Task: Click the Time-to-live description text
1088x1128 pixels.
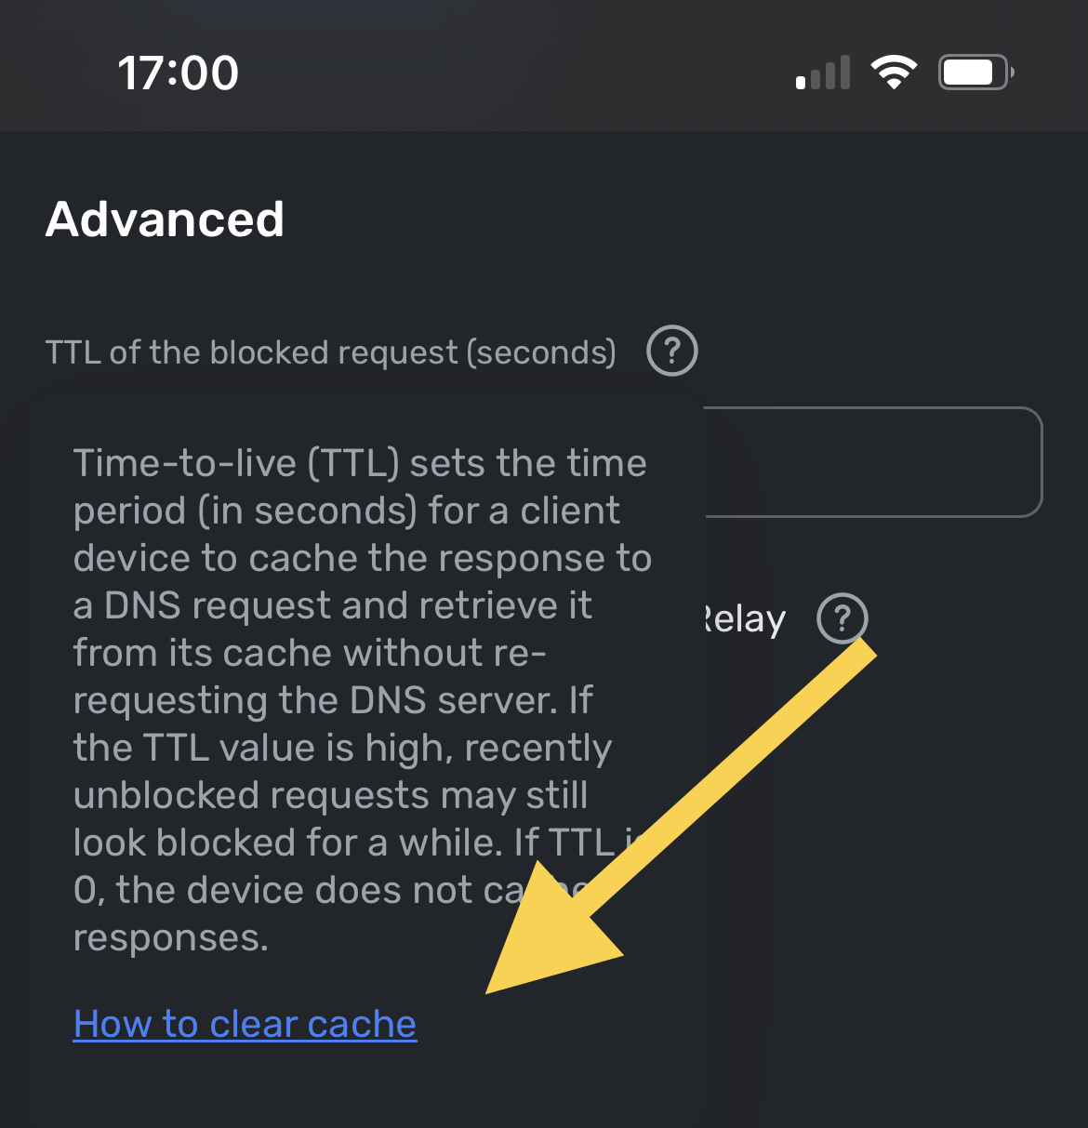Action: click(361, 697)
